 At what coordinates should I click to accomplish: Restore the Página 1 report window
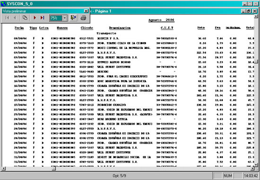point(249,11)
